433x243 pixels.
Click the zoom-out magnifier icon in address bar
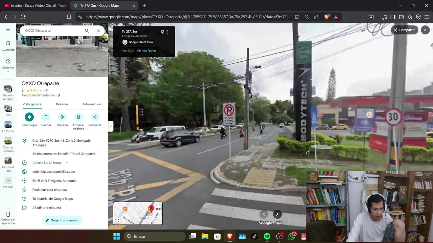pyautogui.click(x=306, y=17)
